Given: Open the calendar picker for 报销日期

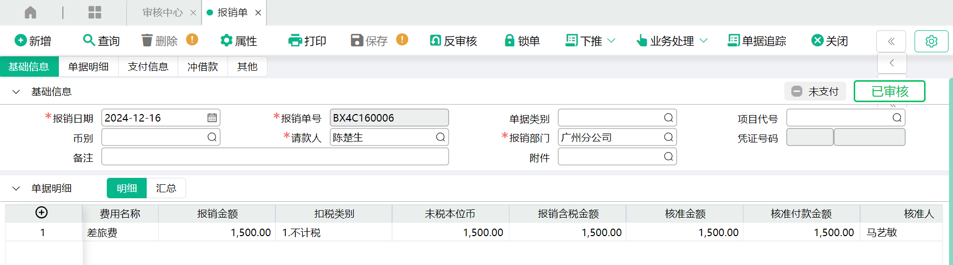Looking at the screenshot, I should coord(212,118).
